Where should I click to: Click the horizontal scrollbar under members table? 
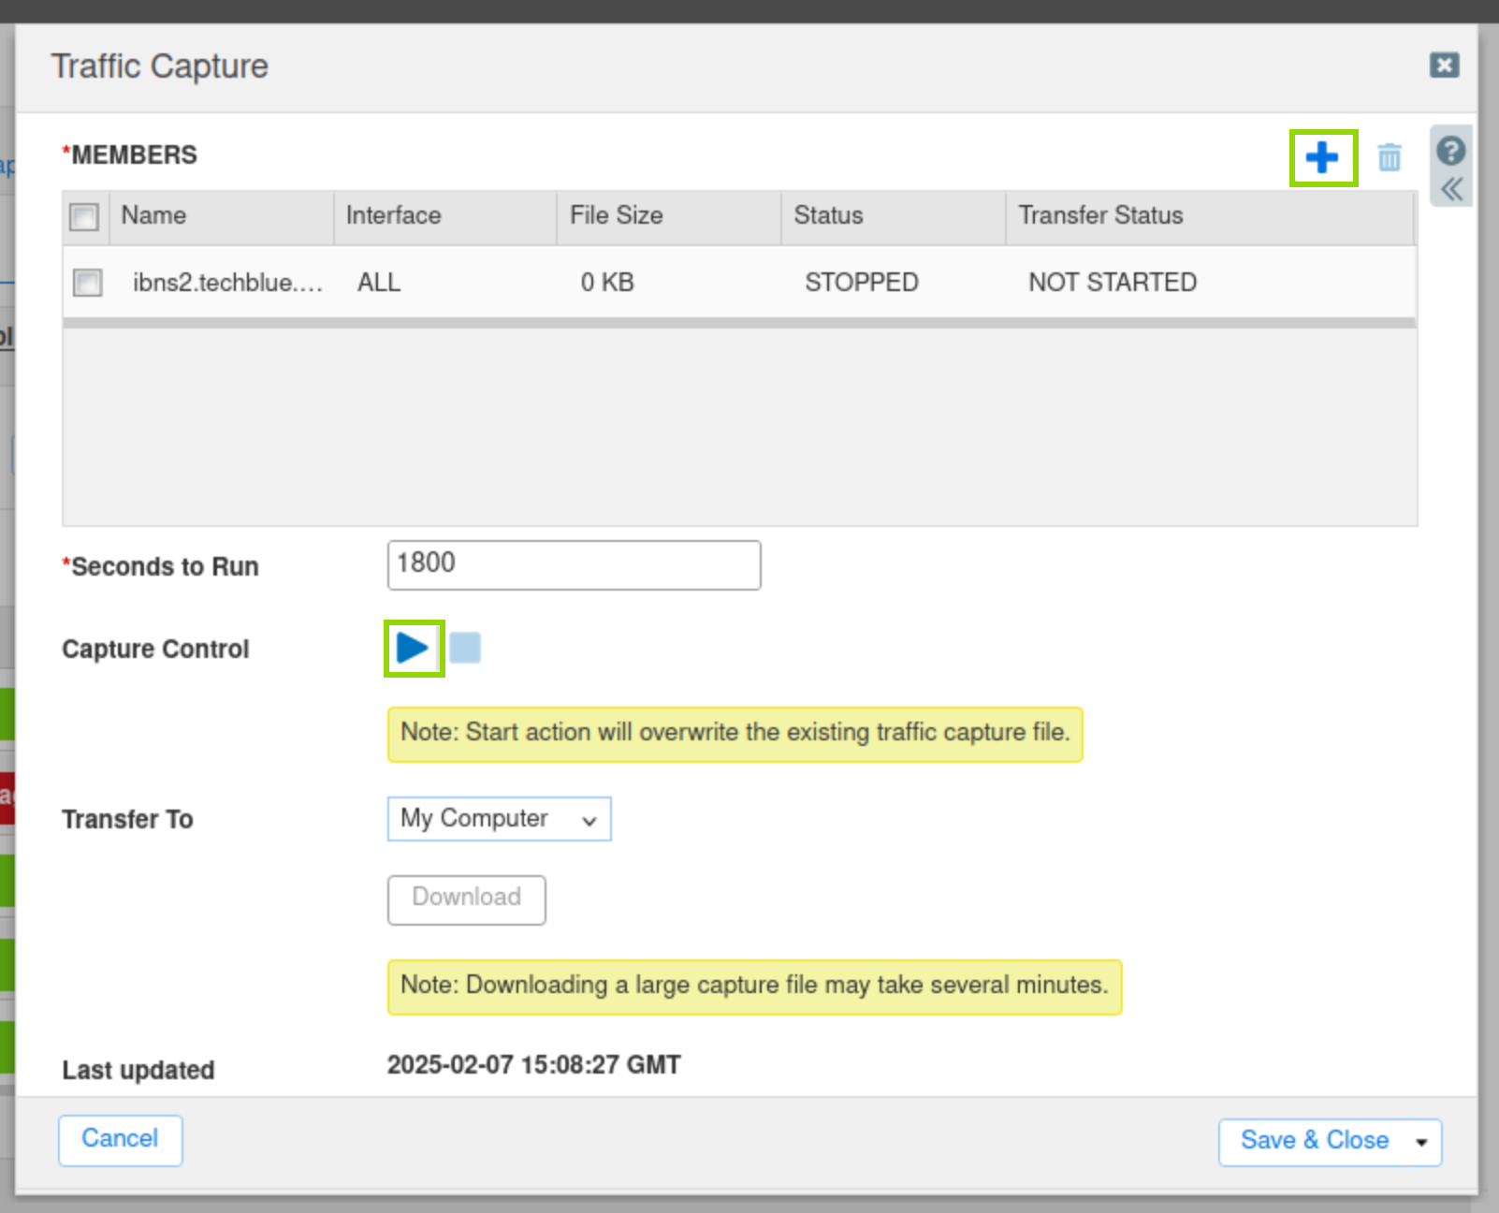[738, 323]
